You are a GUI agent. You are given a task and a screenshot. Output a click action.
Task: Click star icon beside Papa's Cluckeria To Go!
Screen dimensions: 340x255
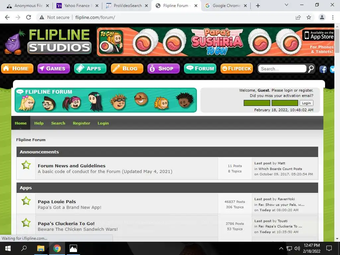point(26,223)
